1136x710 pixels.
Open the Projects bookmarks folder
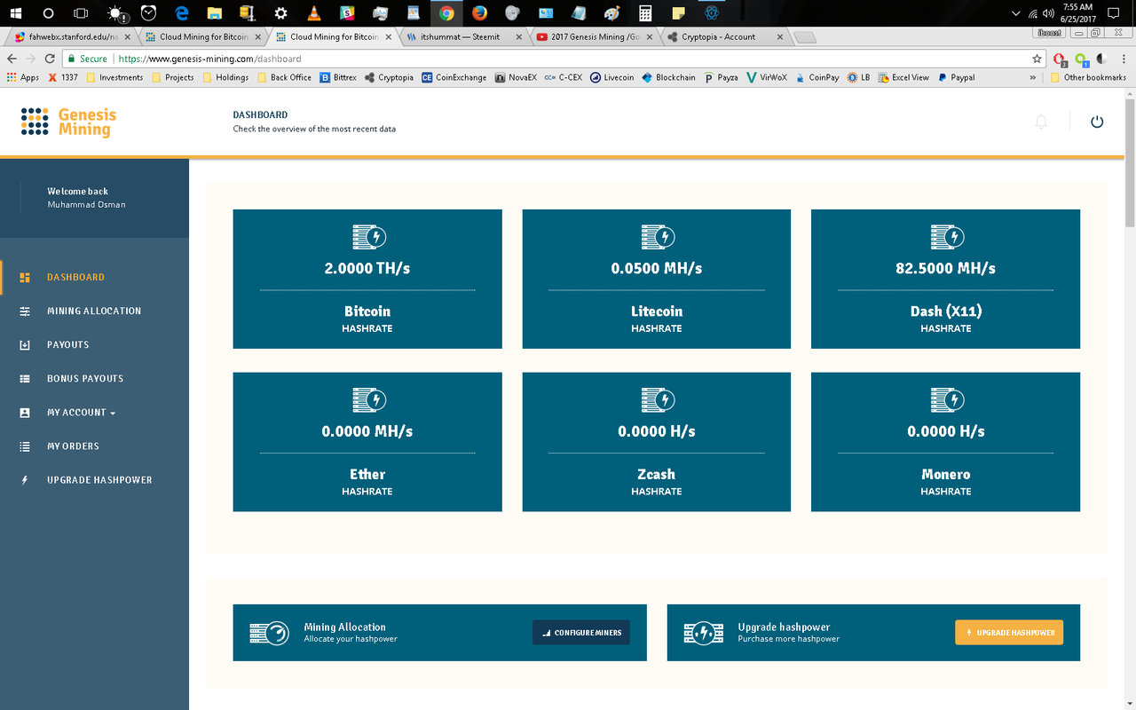[172, 77]
